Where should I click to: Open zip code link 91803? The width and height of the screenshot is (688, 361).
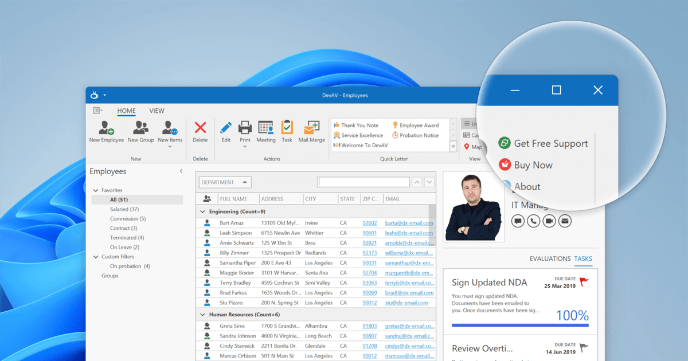point(369,326)
